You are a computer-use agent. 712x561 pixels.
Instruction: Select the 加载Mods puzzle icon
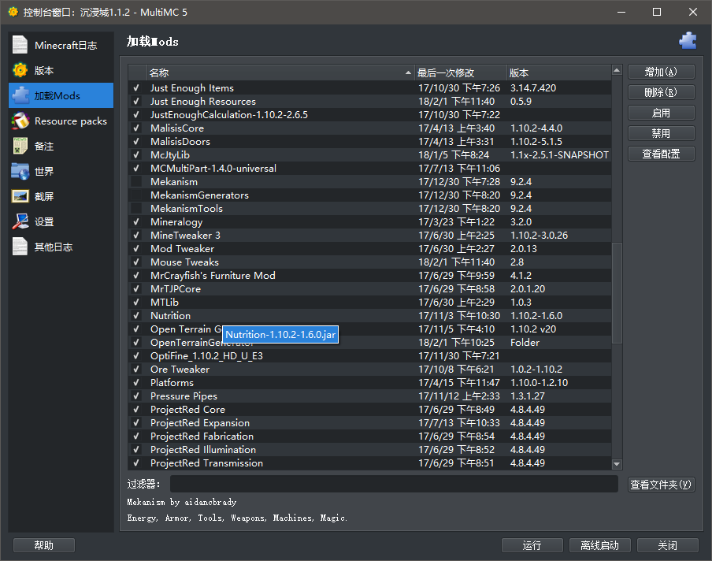20,95
